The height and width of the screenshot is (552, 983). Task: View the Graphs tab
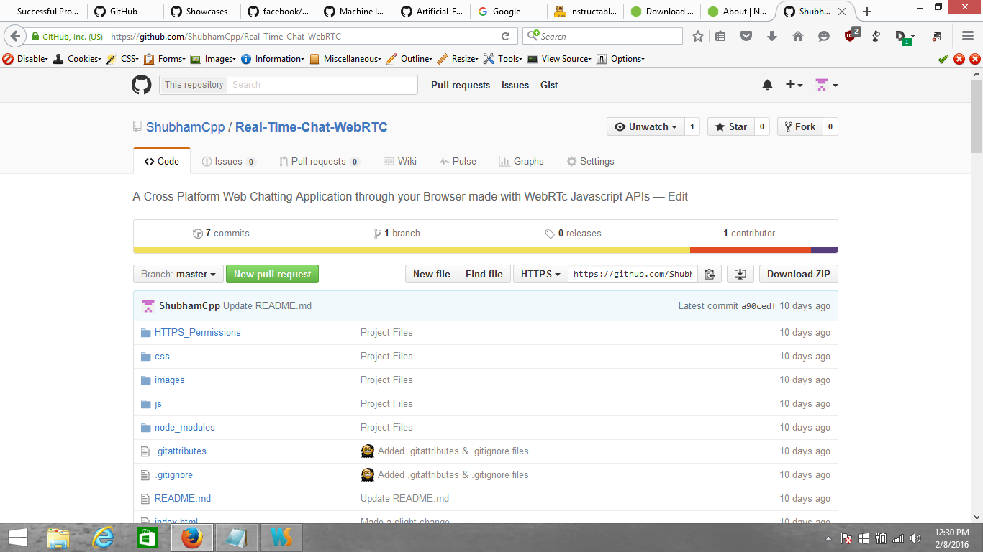pyautogui.click(x=522, y=161)
